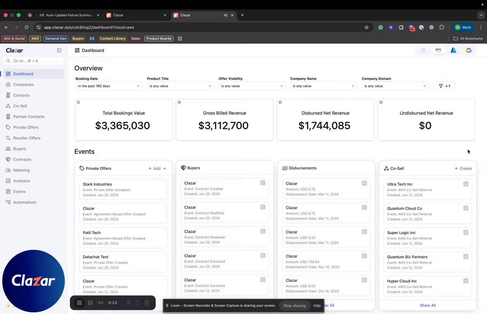Open the Company Name filter dropdown
The width and height of the screenshot is (487, 314).
pyautogui.click(x=323, y=86)
